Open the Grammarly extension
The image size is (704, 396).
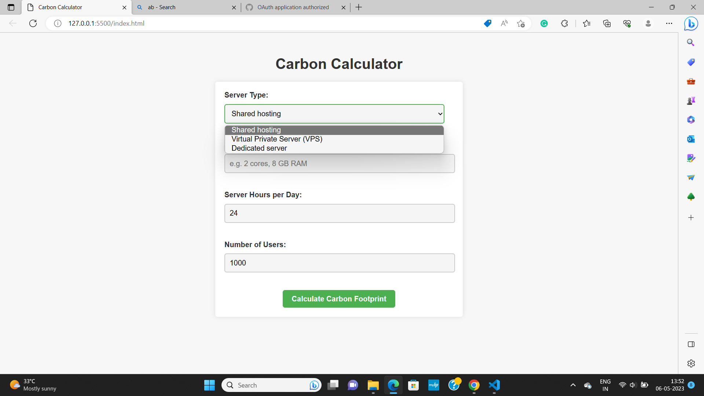(544, 23)
